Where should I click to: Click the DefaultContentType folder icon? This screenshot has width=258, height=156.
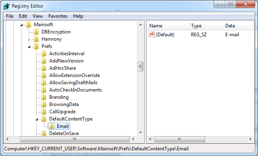click(44, 119)
